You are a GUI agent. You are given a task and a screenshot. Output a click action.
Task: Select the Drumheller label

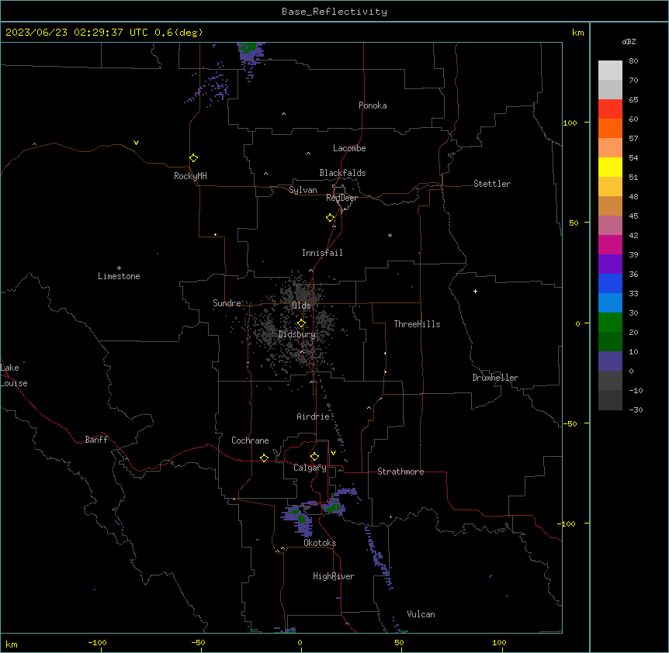495,378
